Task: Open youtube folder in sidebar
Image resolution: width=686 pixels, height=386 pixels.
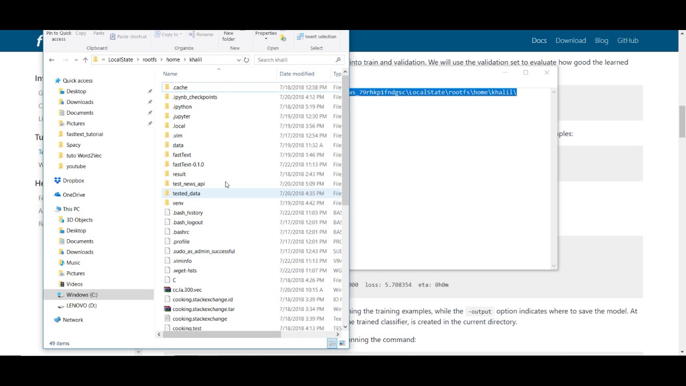Action: pos(76,167)
